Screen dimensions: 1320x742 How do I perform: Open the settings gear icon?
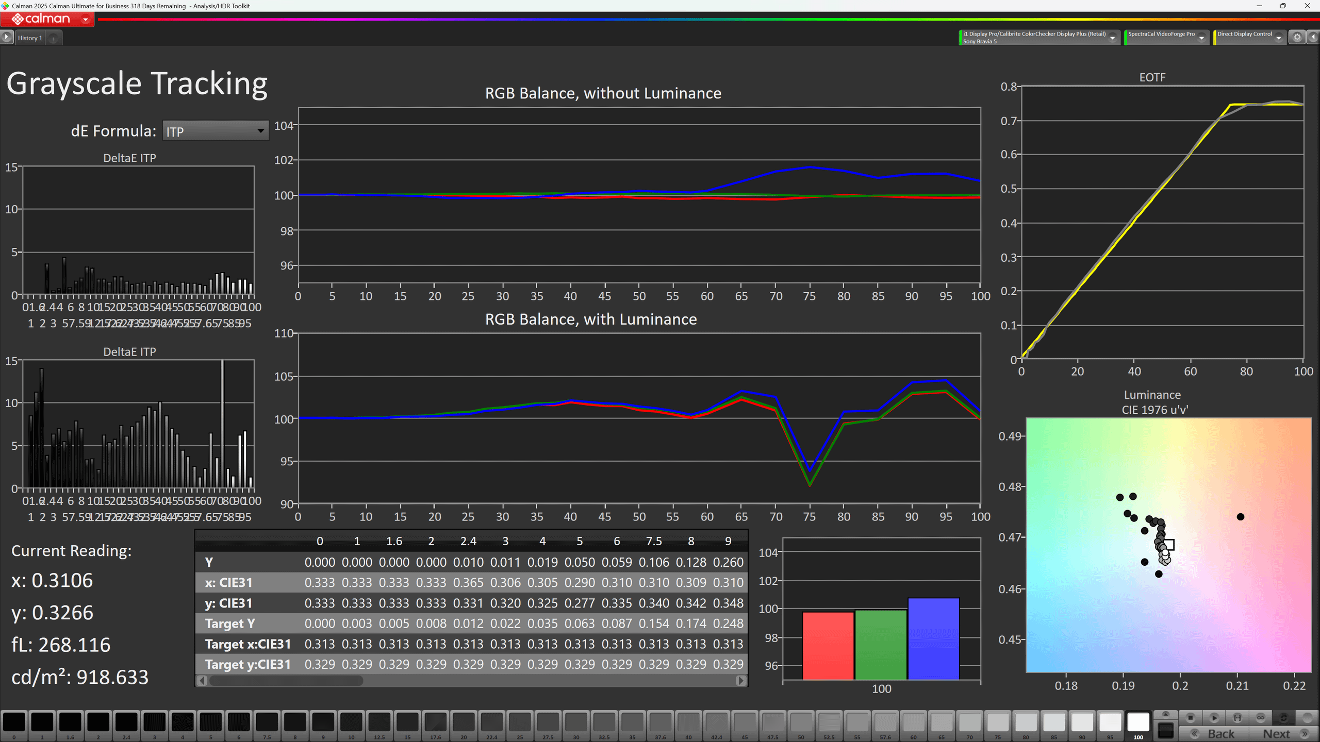coord(1297,37)
